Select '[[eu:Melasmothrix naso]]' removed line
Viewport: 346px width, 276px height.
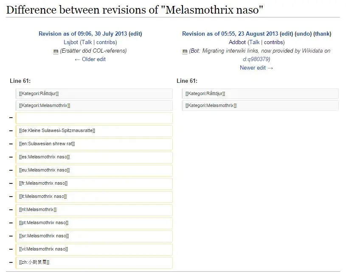pyautogui.click(x=94, y=170)
